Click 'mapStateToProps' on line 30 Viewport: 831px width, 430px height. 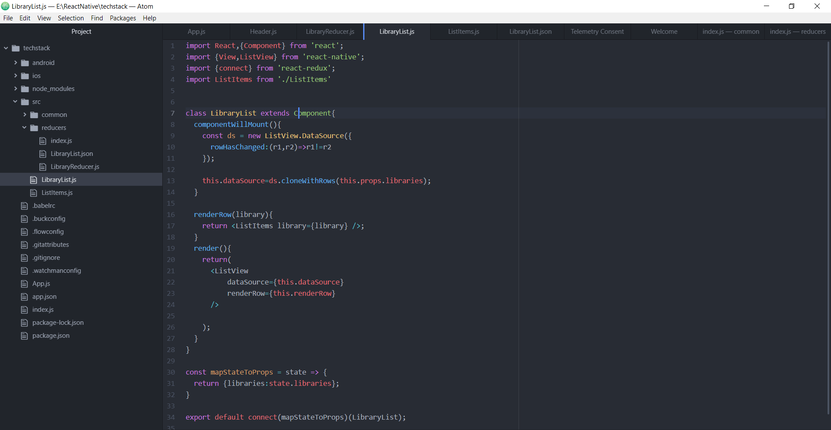[x=242, y=372]
